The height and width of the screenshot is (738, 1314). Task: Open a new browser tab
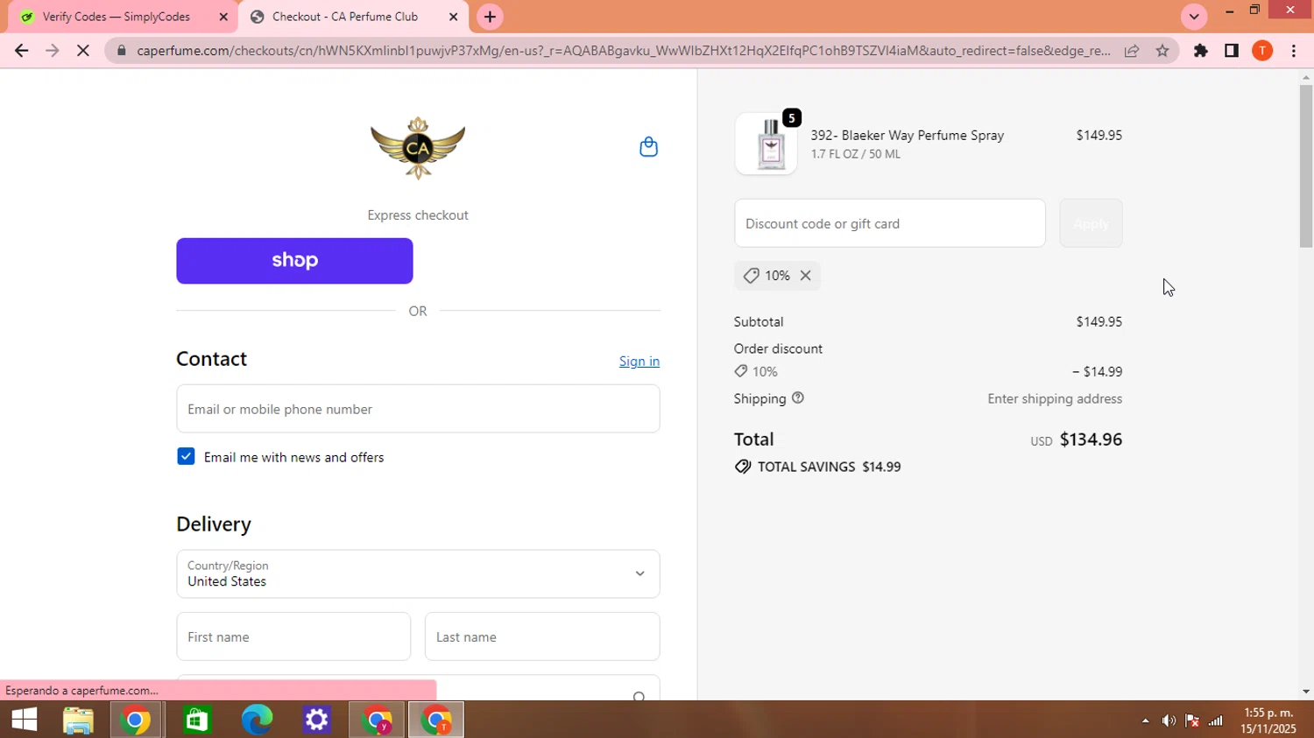(x=490, y=17)
